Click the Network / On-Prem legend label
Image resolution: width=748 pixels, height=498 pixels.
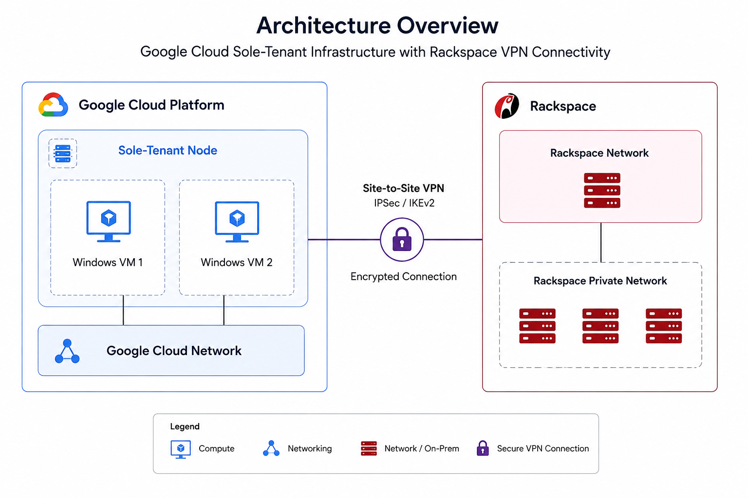(422, 448)
